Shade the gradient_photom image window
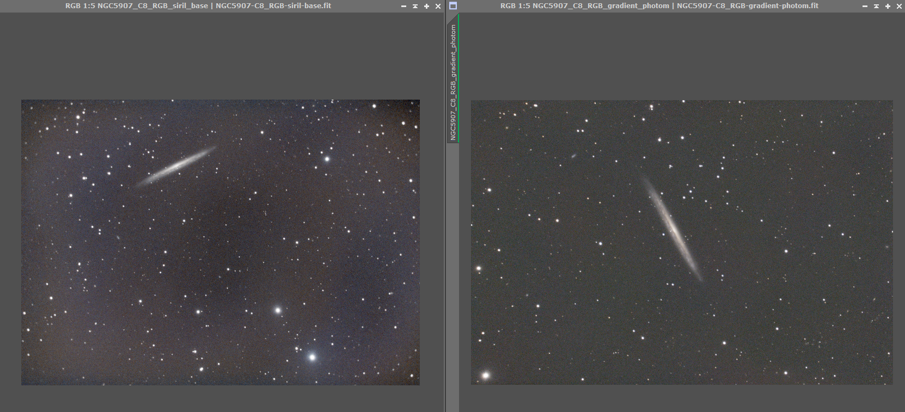 [x=876, y=6]
